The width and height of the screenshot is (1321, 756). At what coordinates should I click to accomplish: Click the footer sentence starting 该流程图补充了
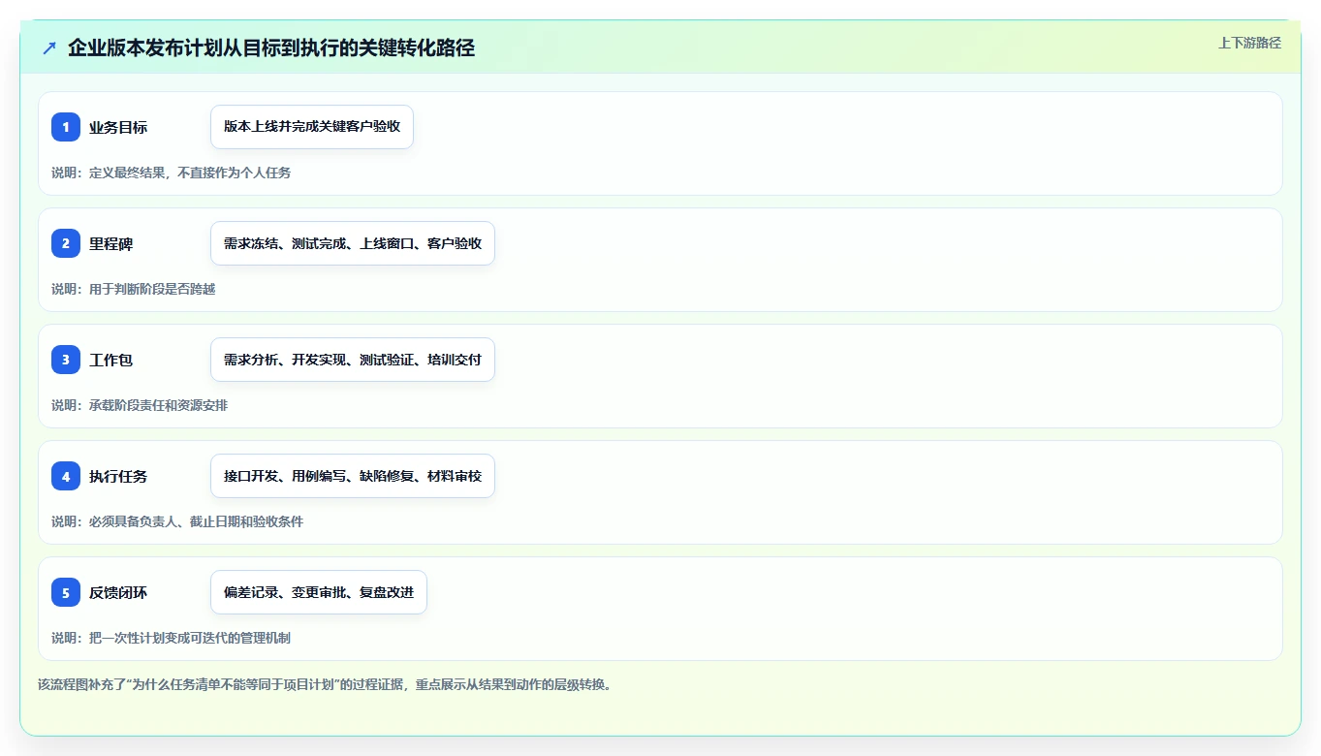325,684
